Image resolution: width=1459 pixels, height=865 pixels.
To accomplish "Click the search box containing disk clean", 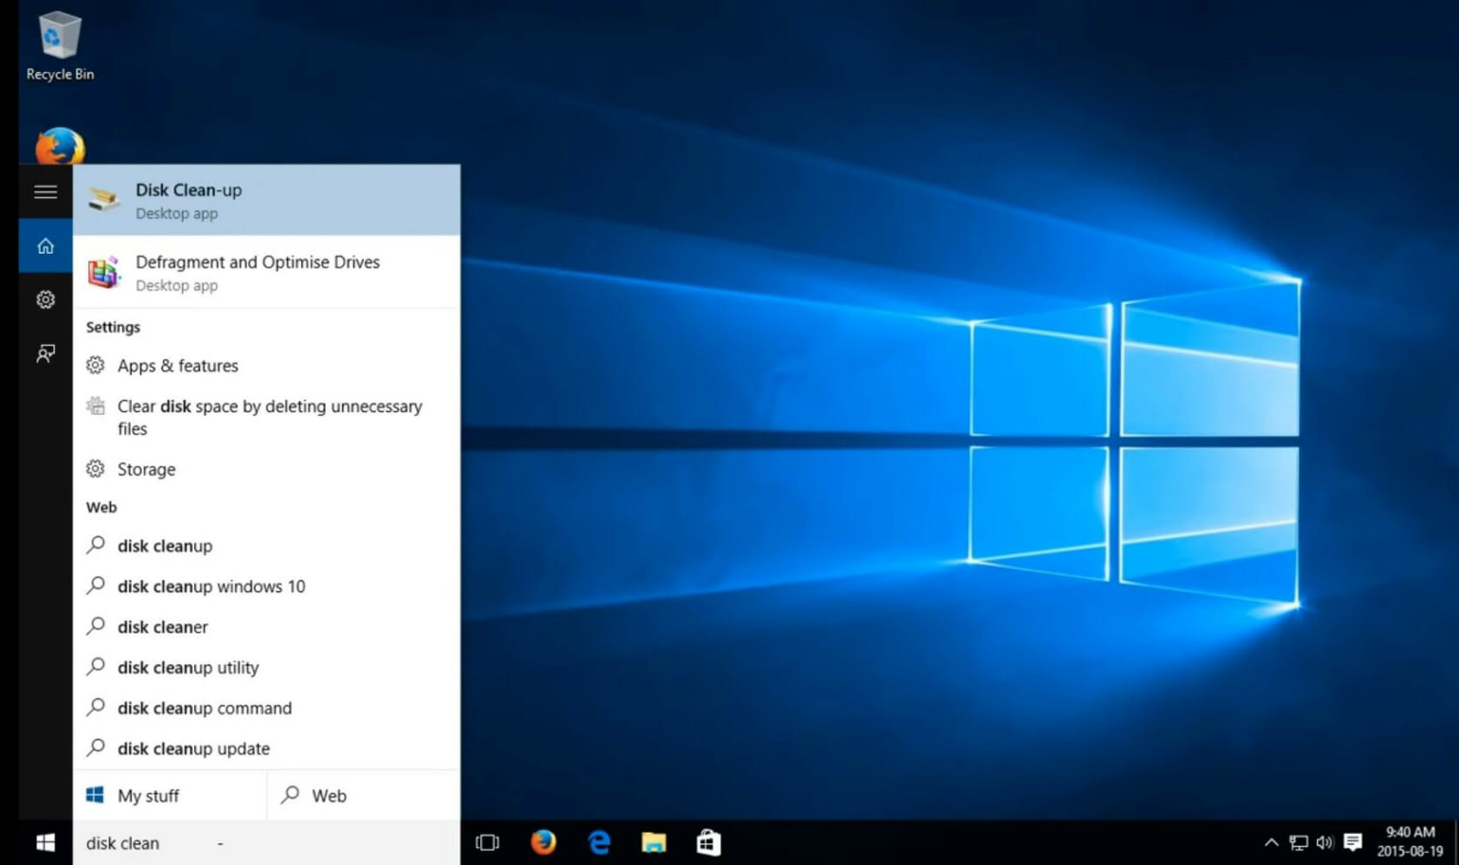I will (260, 843).
